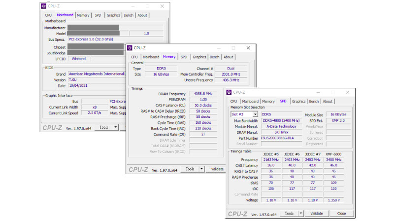Click the CAS# Latency 50.0 clocks value
Image resolution: width=394 pixels, height=222 pixels.
click(203, 105)
